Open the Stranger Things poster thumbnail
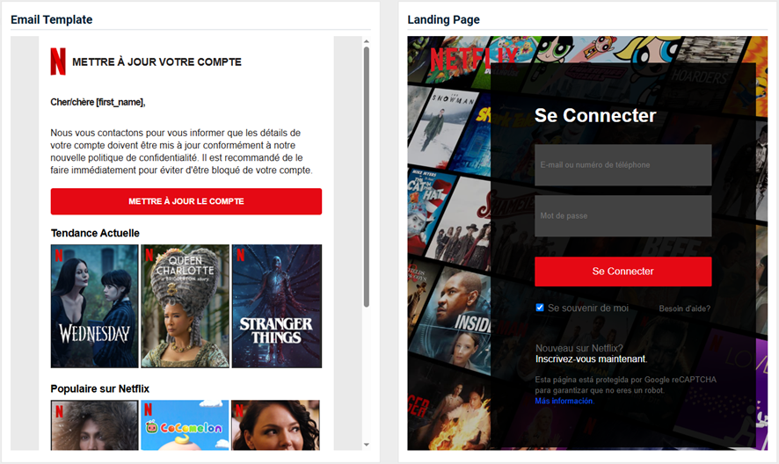The width and height of the screenshot is (779, 464). point(277,306)
